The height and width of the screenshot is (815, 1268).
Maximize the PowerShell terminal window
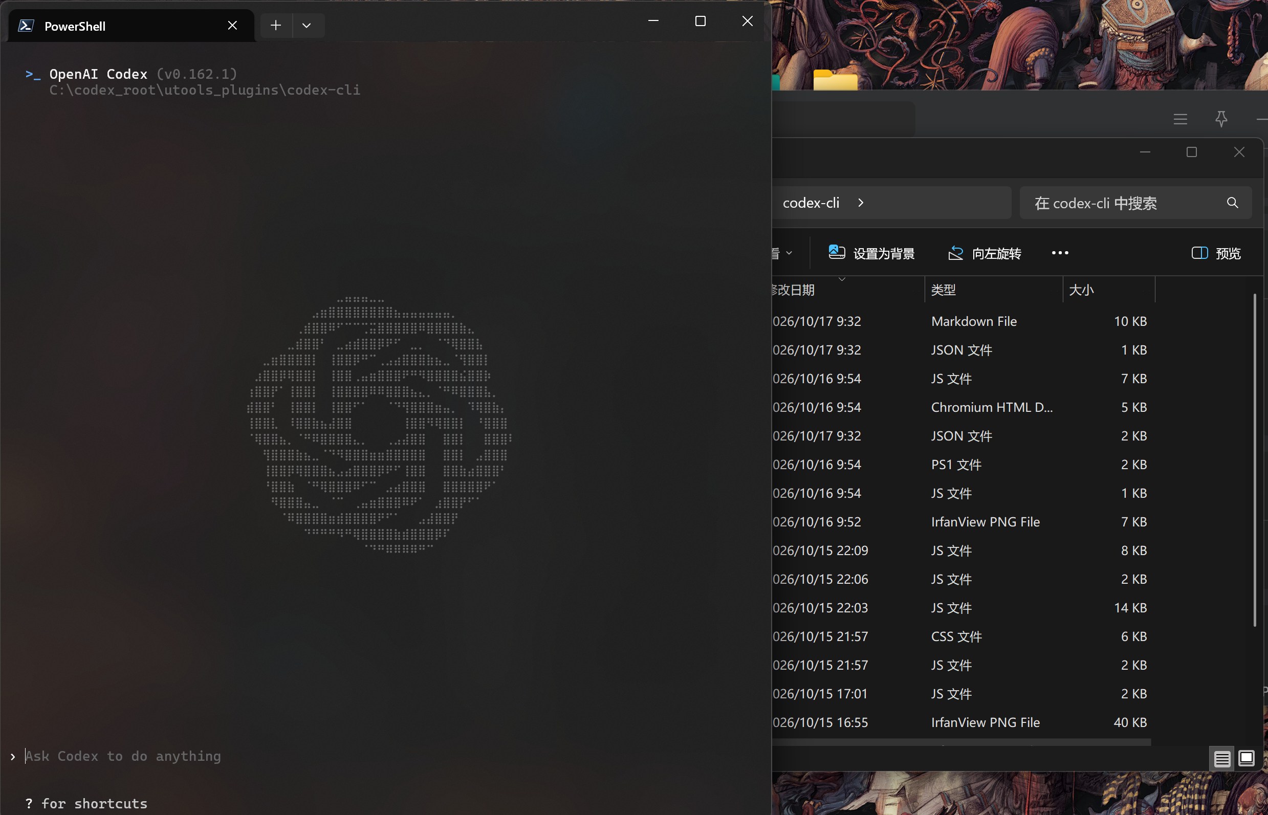coord(700,21)
